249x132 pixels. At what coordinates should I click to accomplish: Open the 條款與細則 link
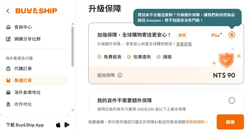coord(195,122)
